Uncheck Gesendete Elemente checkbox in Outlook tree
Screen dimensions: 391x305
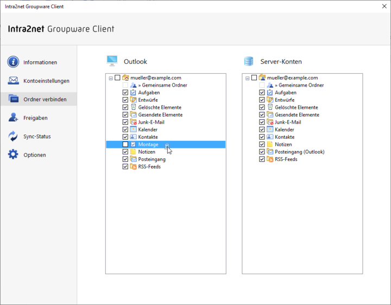125,115
